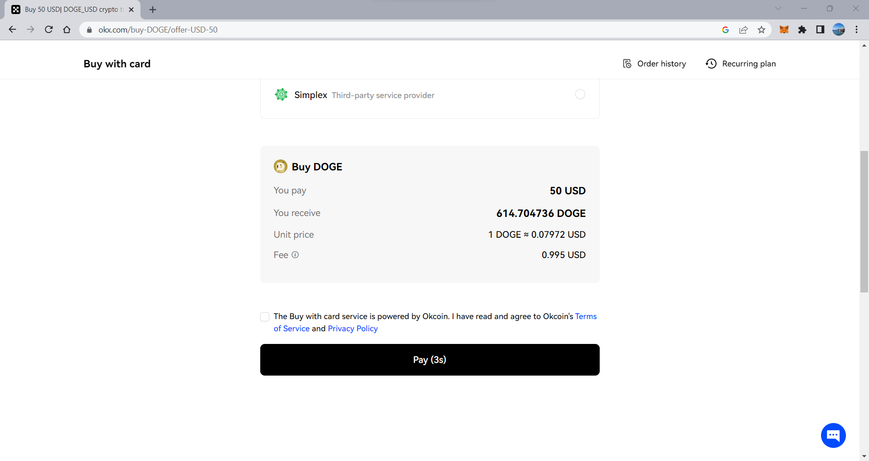869x461 pixels.
Task: Open the Chrome profile avatar menu
Action: click(839, 30)
